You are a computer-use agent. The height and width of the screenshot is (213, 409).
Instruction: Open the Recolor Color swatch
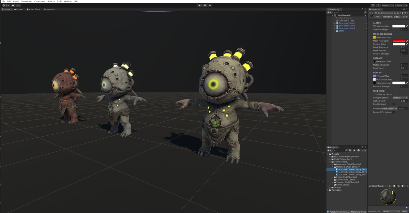pyautogui.click(x=398, y=44)
